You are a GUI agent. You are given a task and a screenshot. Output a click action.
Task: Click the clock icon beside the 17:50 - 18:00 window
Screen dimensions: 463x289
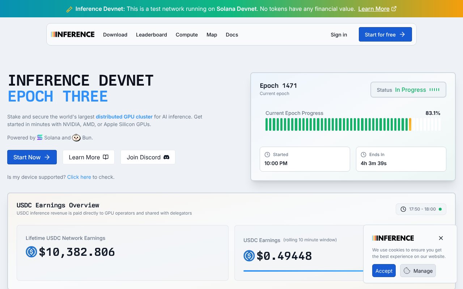click(x=403, y=209)
